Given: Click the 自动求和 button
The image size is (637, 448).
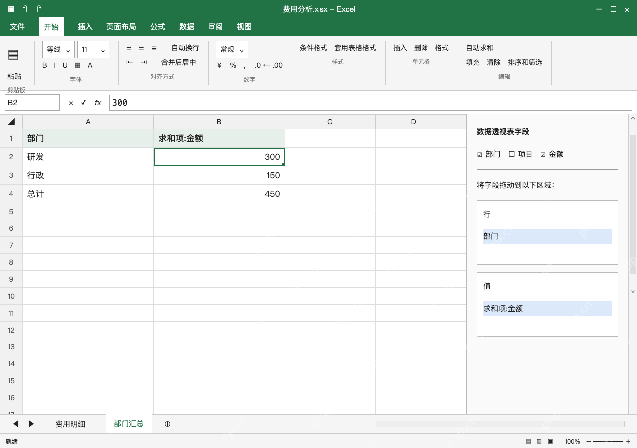Looking at the screenshot, I should 480,48.
